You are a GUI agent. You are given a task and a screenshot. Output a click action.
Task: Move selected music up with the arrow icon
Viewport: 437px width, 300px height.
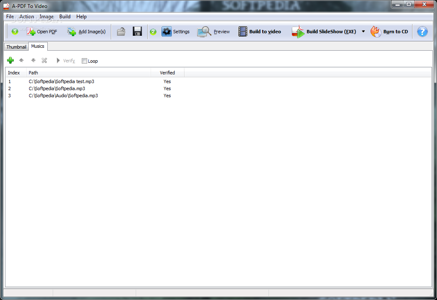point(22,60)
